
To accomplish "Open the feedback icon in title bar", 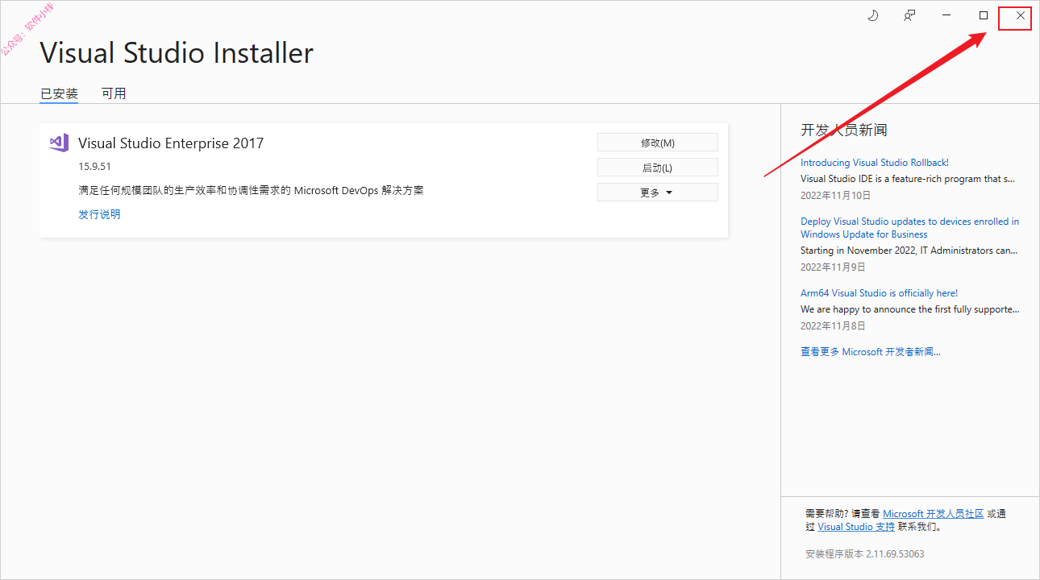I will coord(909,15).
